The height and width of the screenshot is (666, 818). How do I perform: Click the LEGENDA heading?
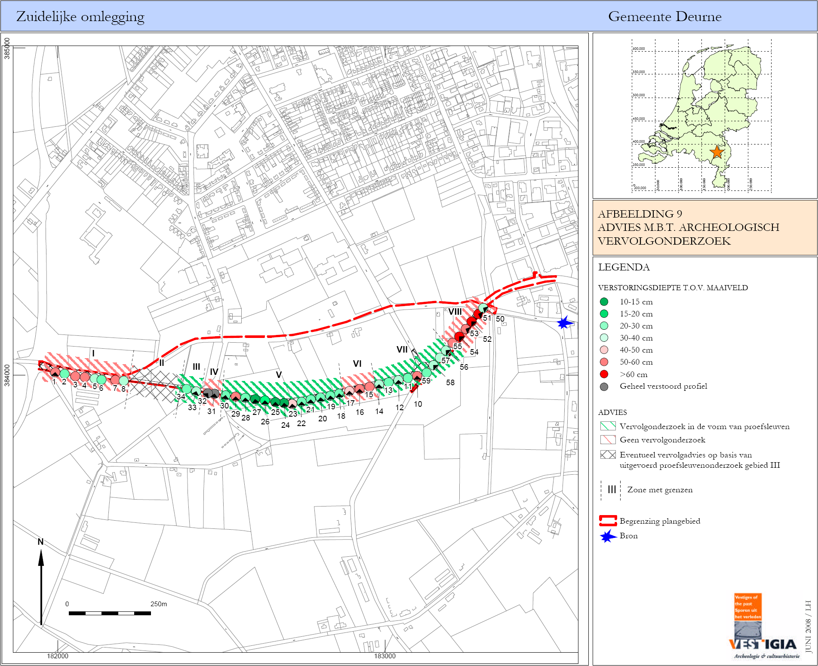(624, 267)
